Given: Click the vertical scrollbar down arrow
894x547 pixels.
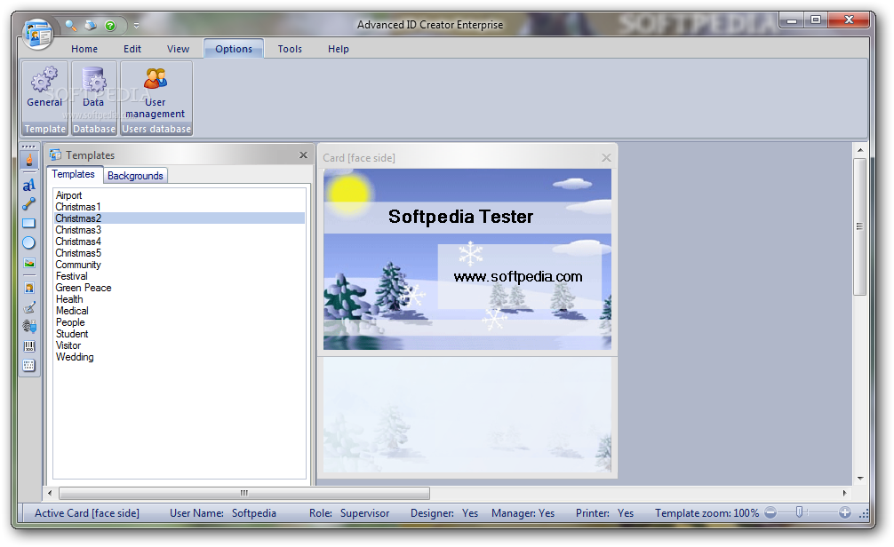Looking at the screenshot, I should click(x=860, y=479).
